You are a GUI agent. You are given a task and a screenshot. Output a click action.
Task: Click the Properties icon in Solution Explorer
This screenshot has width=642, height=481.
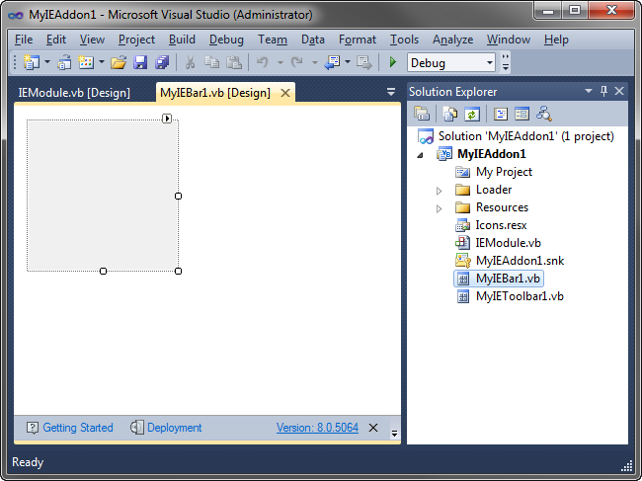pos(422,114)
